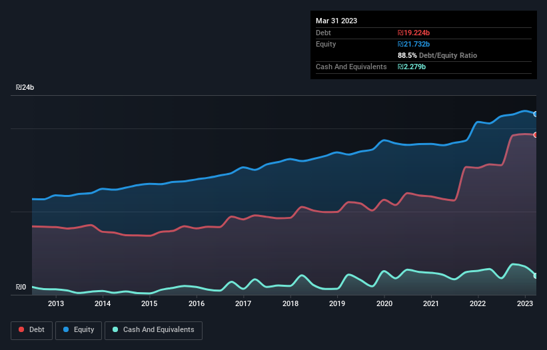Click the 2017 x-axis label
This screenshot has width=547, height=350.
[243, 303]
